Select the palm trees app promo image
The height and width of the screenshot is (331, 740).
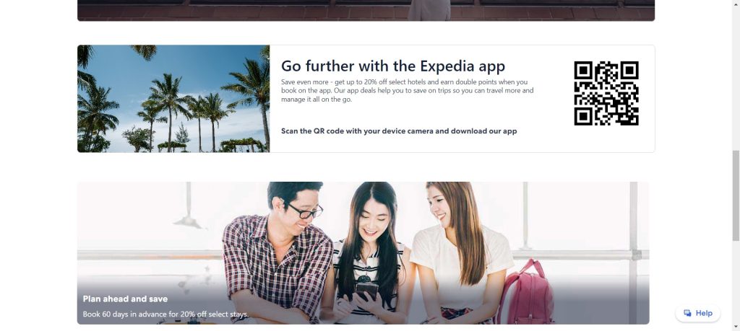173,98
